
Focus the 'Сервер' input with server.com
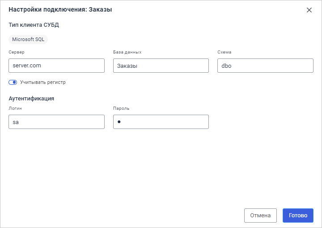point(56,66)
